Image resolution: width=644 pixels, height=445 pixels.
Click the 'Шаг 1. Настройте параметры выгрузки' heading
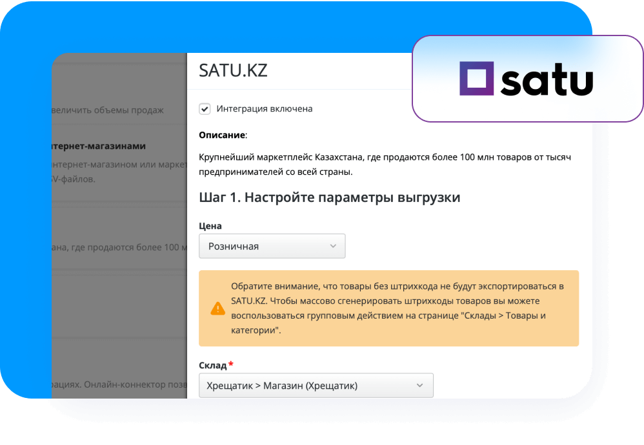[x=330, y=197]
